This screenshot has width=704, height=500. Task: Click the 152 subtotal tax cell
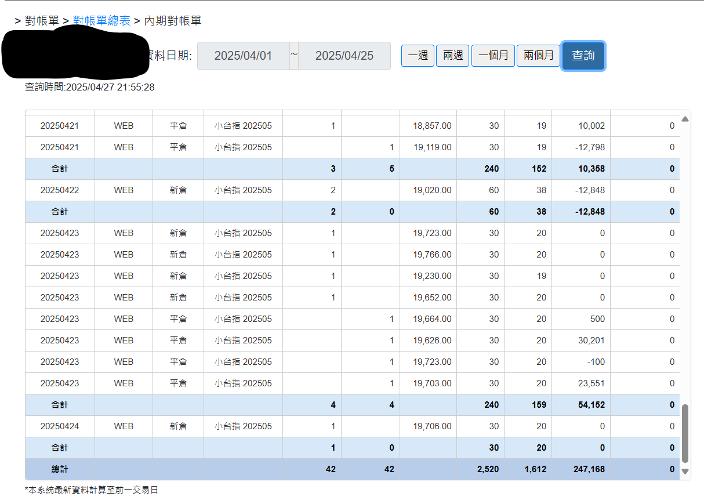tap(528, 169)
